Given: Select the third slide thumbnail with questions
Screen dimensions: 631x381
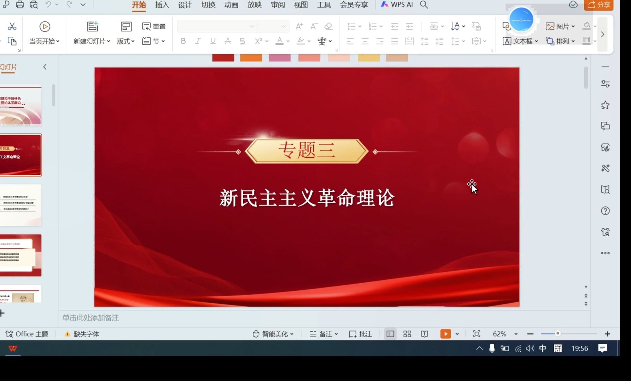Looking at the screenshot, I should pyautogui.click(x=21, y=205).
